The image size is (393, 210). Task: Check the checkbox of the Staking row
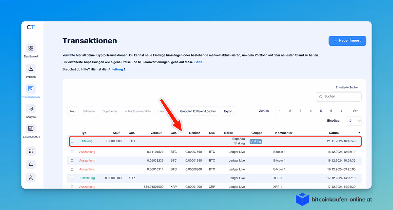pyautogui.click(x=72, y=141)
